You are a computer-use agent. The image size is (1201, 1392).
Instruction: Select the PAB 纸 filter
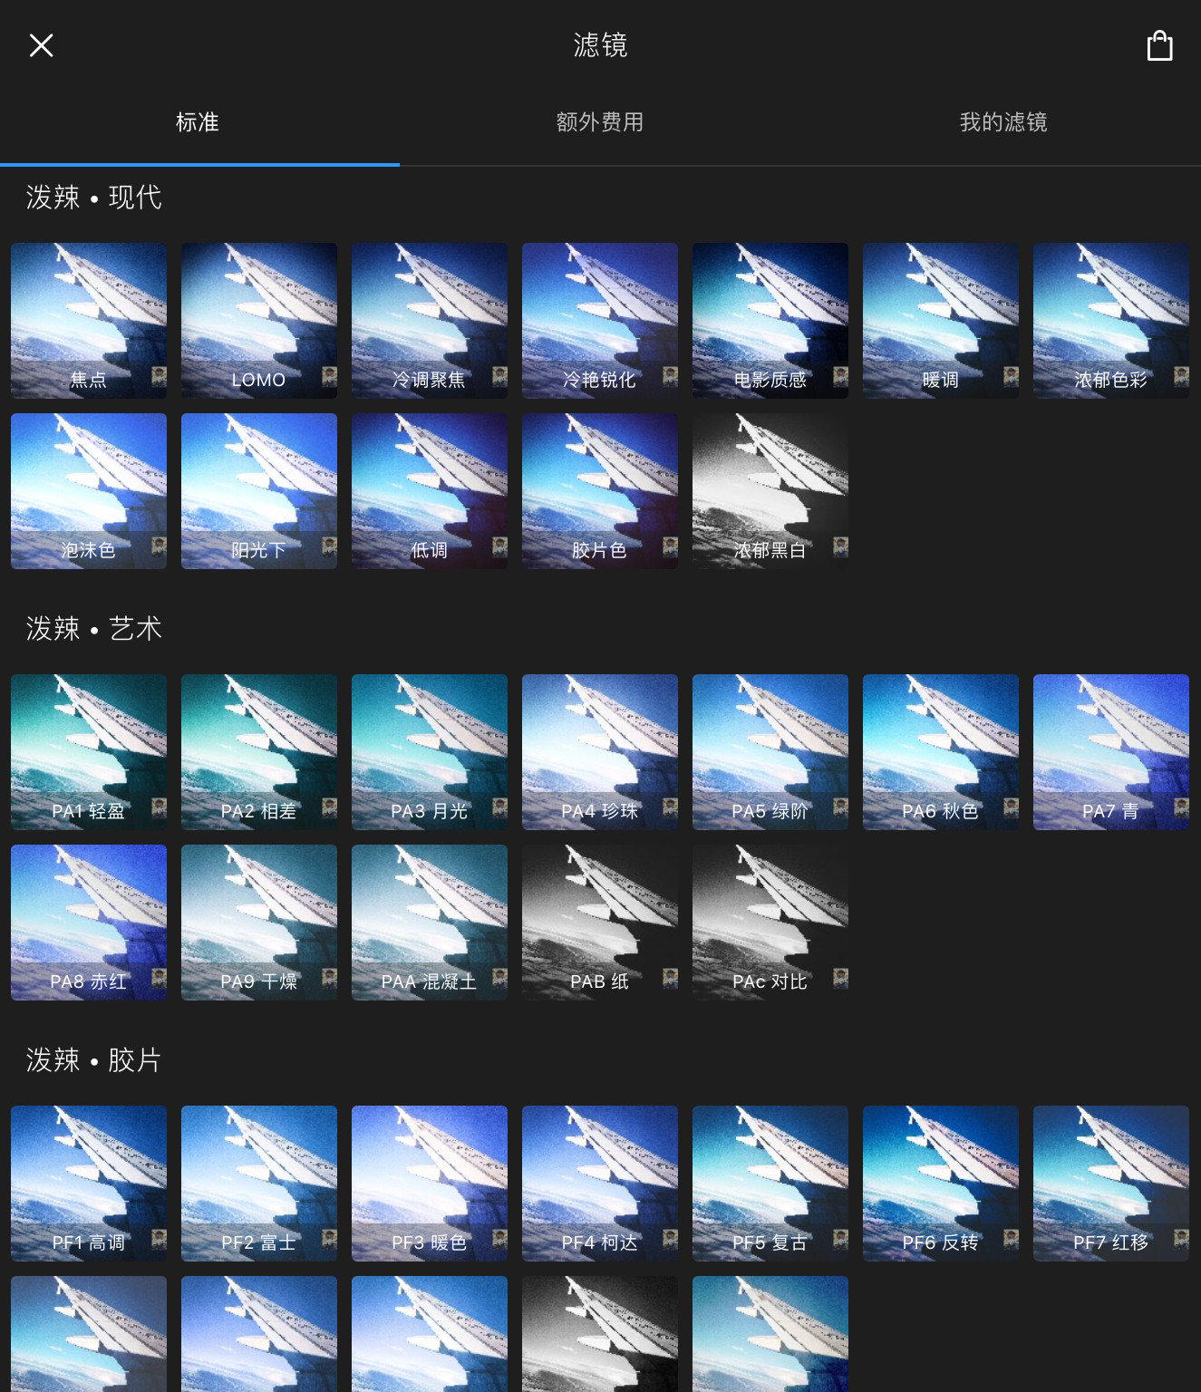tap(600, 923)
